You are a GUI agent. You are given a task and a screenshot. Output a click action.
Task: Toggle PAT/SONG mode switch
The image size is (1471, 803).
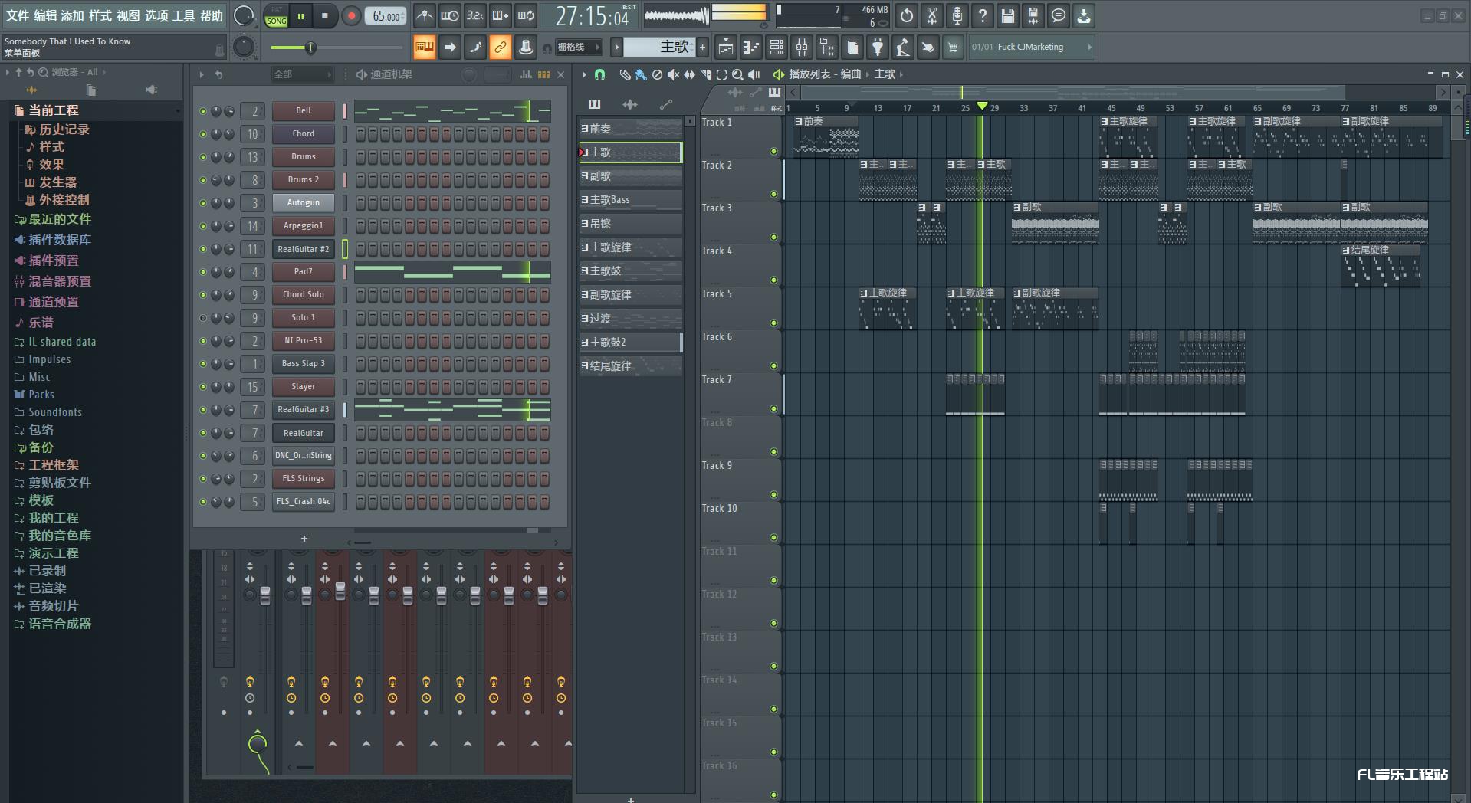coord(276,15)
